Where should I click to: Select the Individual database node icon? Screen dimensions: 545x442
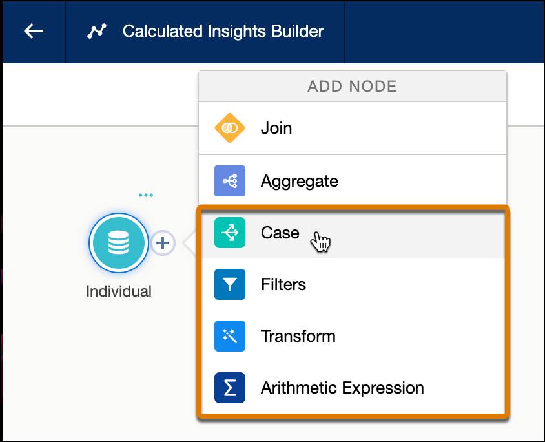click(x=119, y=243)
